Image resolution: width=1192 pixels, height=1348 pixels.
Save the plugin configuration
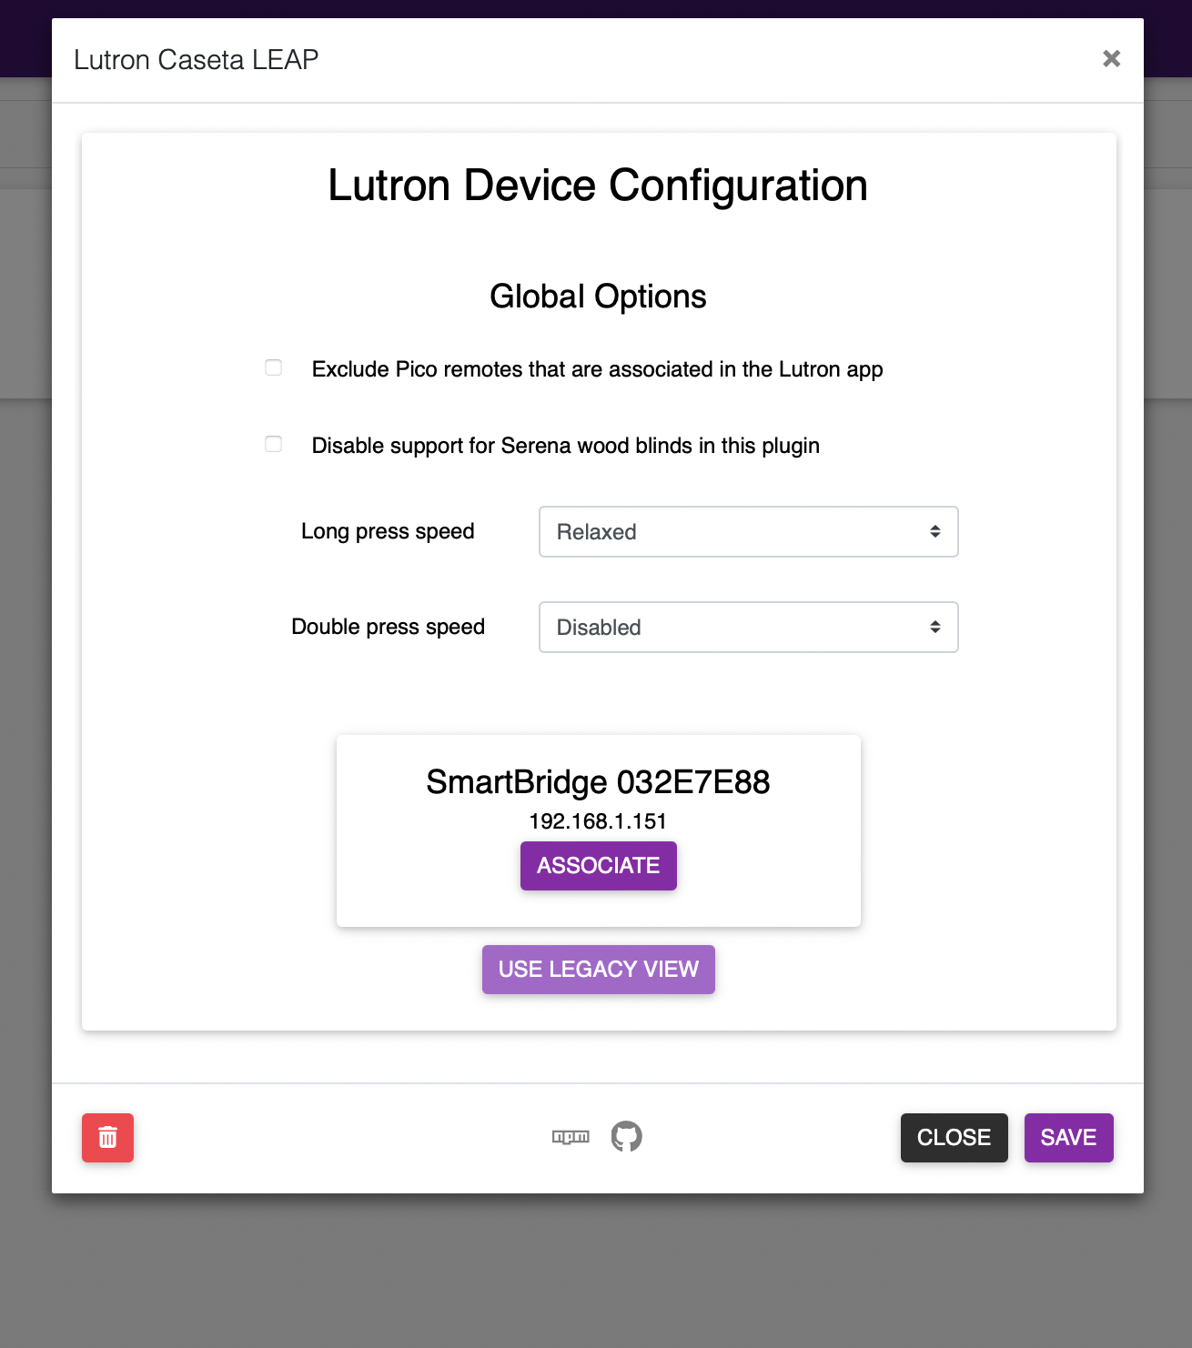point(1068,1138)
